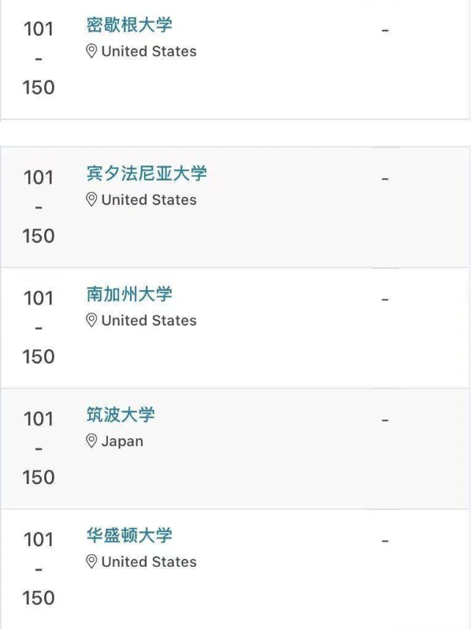Select the United States label under 南加州大学
This screenshot has height=629, width=471.
click(x=149, y=321)
